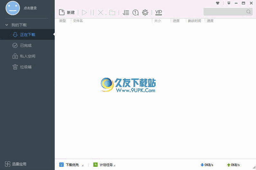Click the download speed 0KB/s indicator
256x170 pixels.
click(207, 165)
